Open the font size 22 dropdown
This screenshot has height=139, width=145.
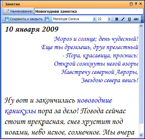coord(109,19)
